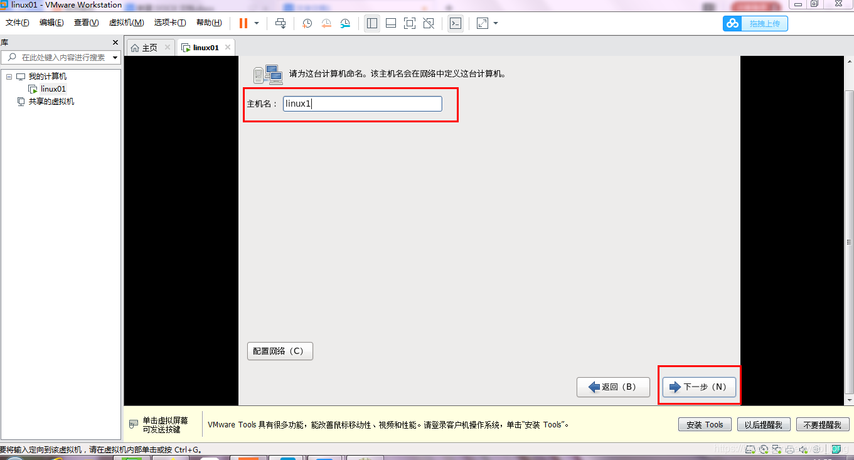This screenshot has width=854, height=460.
Task: Collapse the 我的计算机 tree node
Action: pos(8,76)
